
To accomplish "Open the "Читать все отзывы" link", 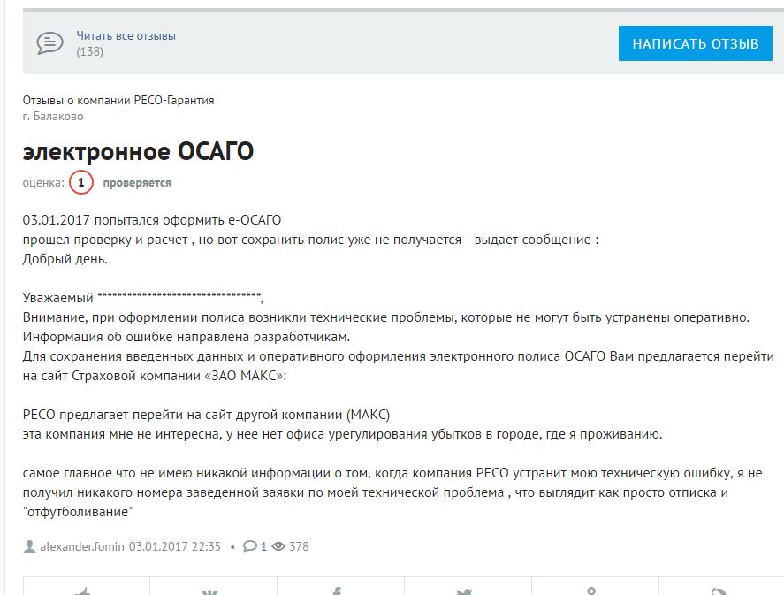I will point(126,36).
